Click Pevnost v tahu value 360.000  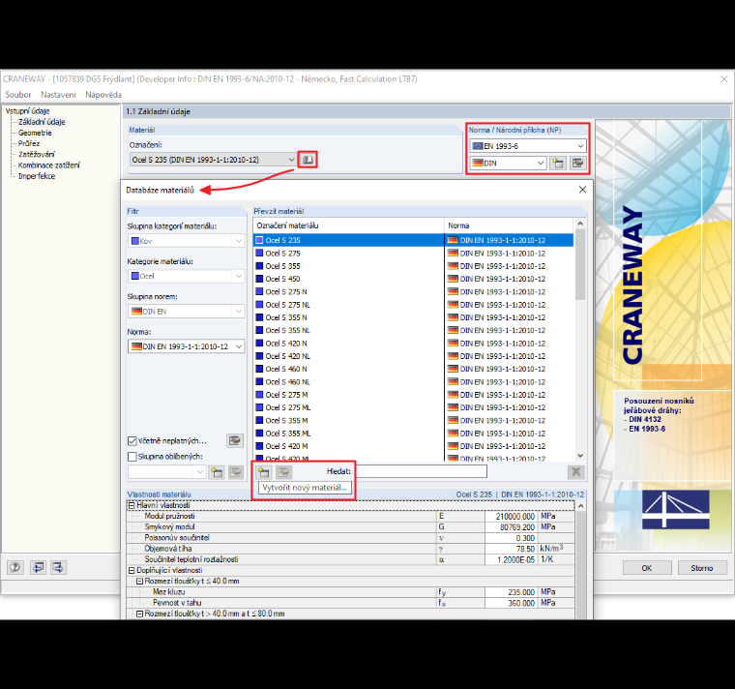click(511, 603)
